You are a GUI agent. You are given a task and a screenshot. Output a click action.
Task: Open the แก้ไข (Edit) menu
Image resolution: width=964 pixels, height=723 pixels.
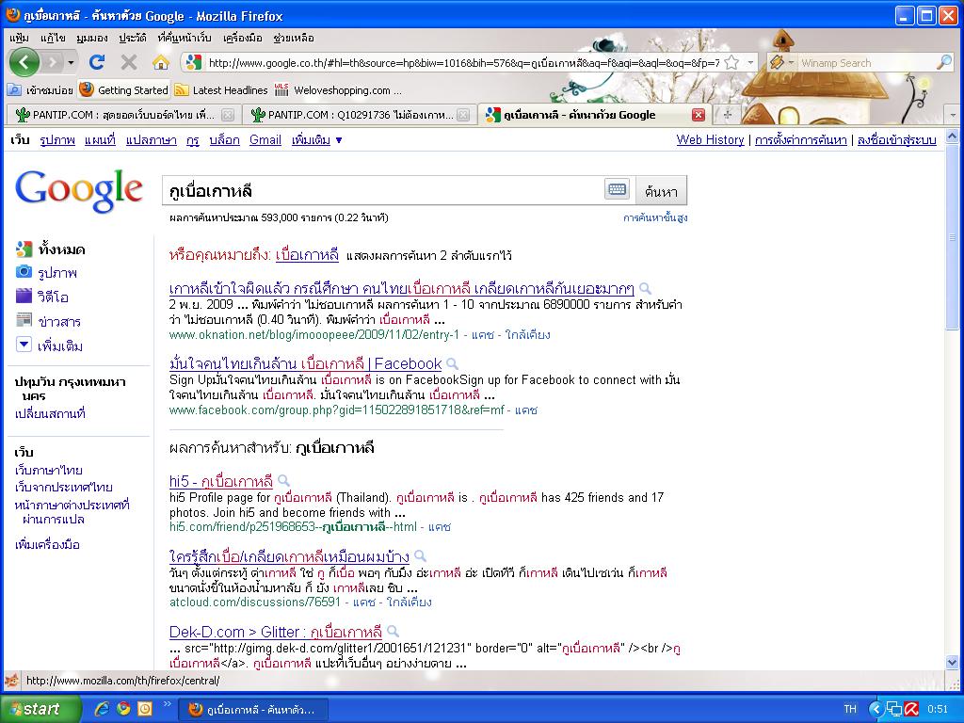pyautogui.click(x=53, y=38)
